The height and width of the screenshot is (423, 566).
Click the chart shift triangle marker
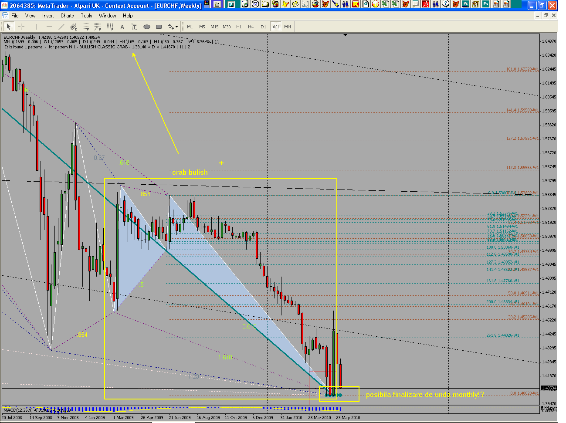345,35
